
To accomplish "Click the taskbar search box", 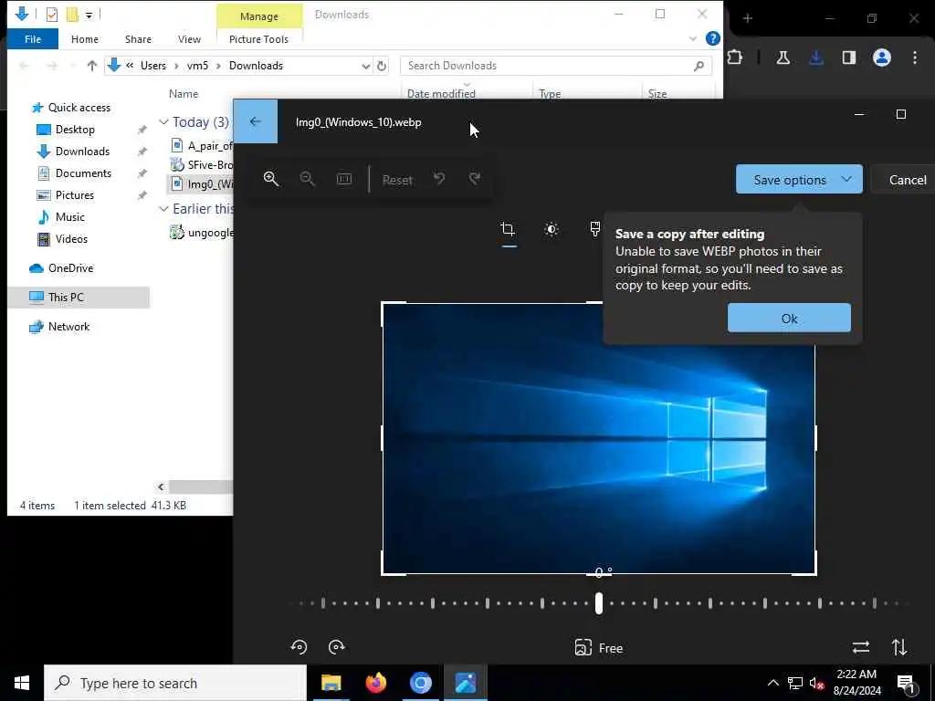I will pyautogui.click(x=174, y=683).
